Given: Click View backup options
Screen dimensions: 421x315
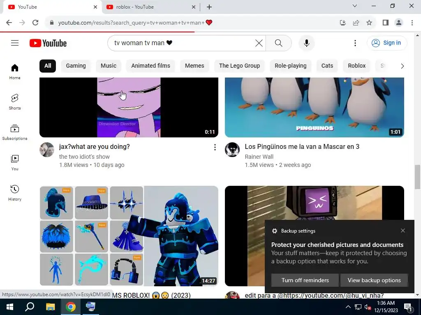Looking at the screenshot, I should tap(374, 280).
